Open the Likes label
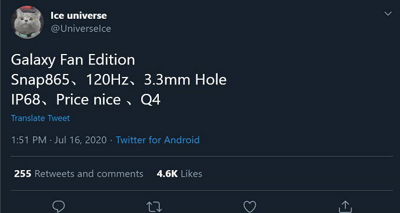 tap(191, 174)
